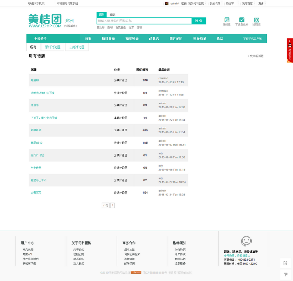Click 用户协议 in the footer
The height and width of the screenshot is (281, 293).
(180, 254)
